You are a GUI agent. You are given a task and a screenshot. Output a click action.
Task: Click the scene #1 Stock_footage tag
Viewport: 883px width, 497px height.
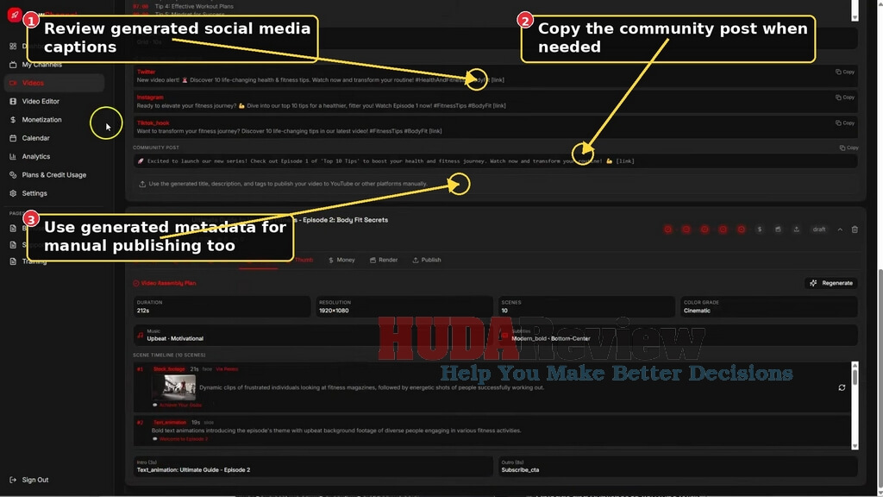pyautogui.click(x=169, y=369)
